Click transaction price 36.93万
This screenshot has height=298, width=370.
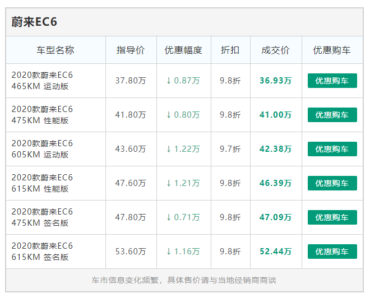coord(276,81)
